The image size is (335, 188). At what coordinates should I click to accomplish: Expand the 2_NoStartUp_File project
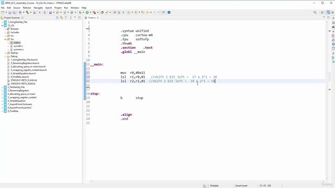pos(2,87)
